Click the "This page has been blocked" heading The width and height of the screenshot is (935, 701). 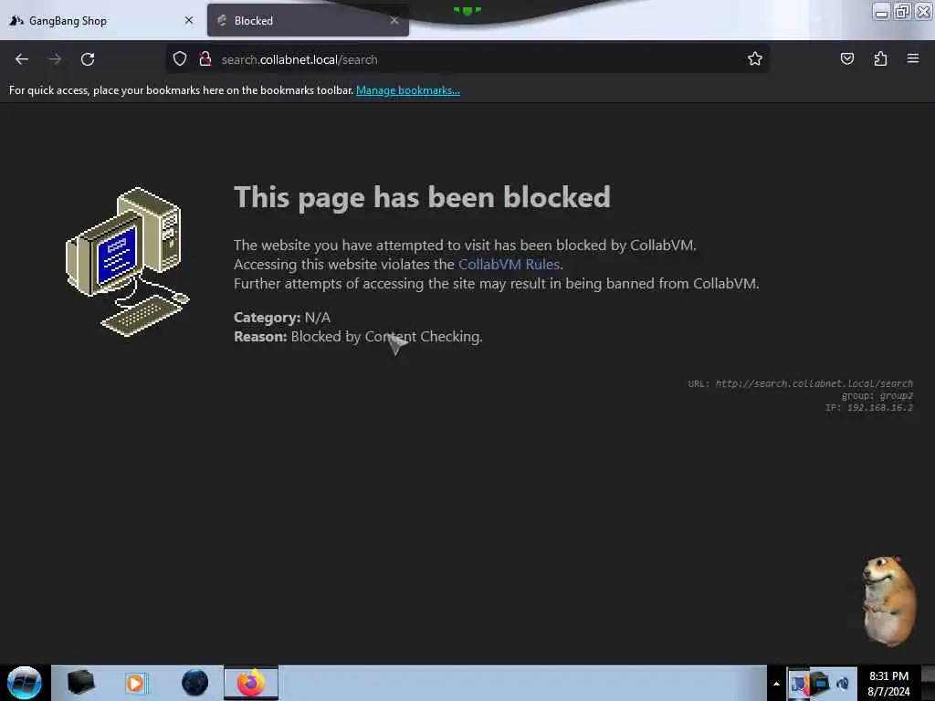tap(422, 197)
